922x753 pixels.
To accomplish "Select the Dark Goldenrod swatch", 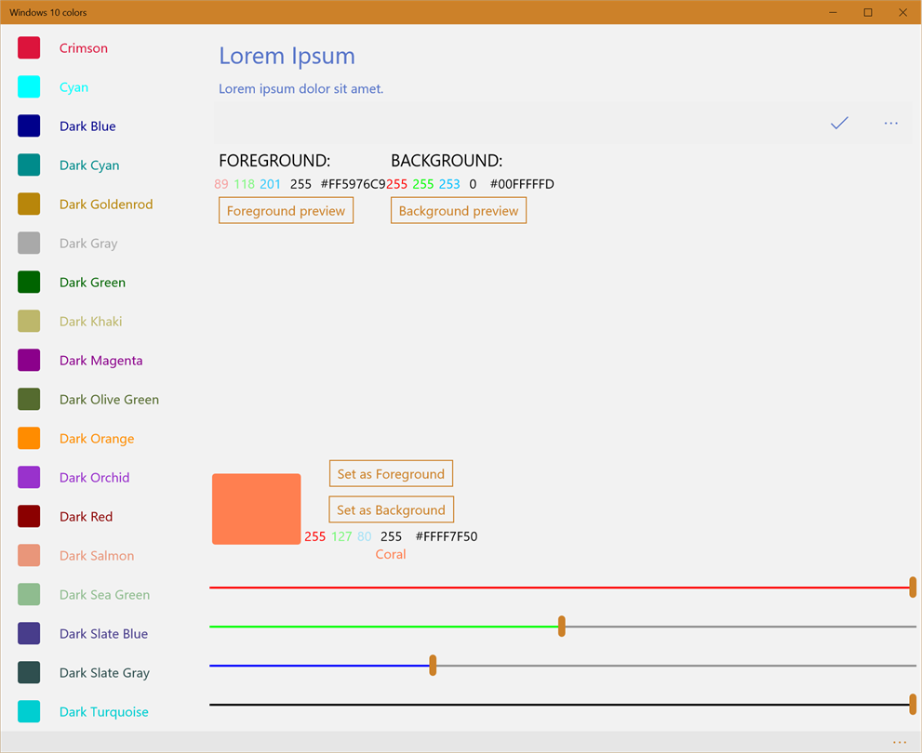I will click(29, 204).
